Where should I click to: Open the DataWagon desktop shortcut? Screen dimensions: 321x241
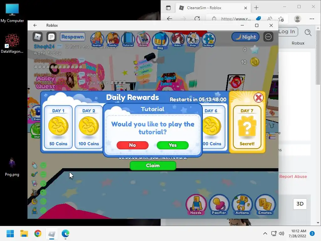[12, 43]
